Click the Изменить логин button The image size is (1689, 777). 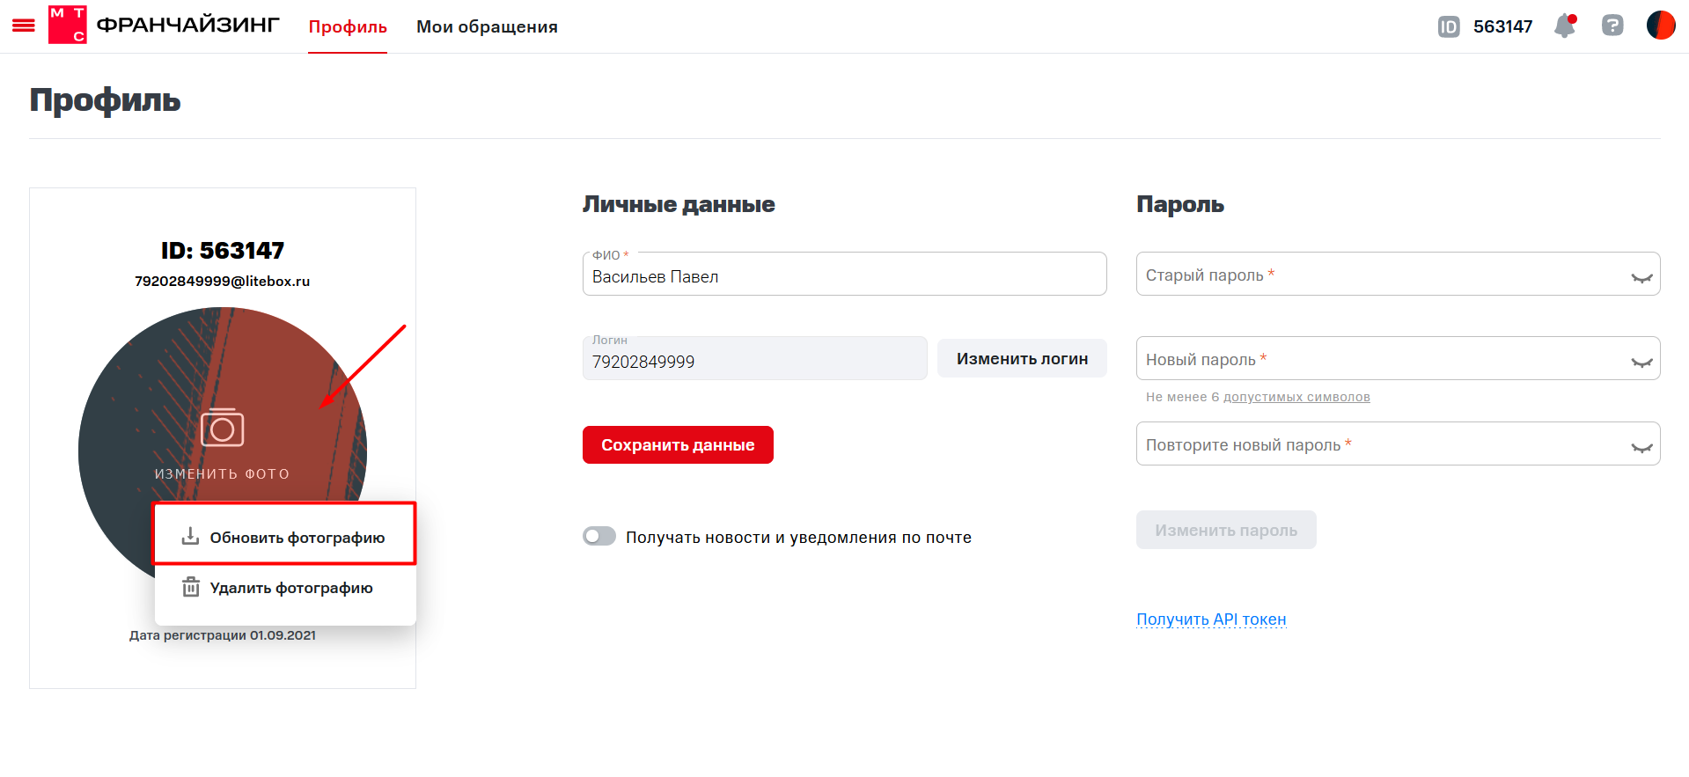click(x=1022, y=358)
